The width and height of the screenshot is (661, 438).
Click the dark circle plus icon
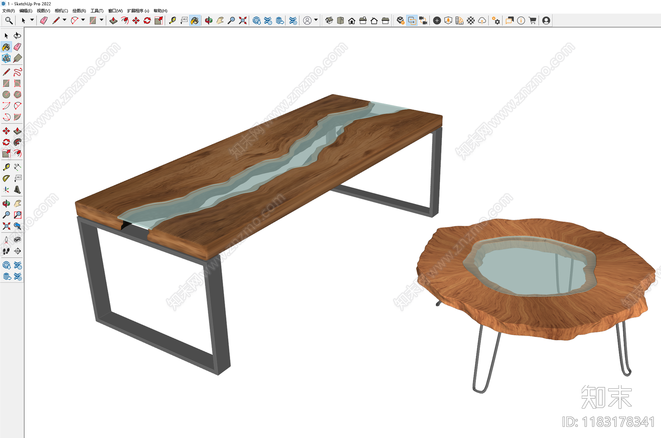click(x=437, y=20)
